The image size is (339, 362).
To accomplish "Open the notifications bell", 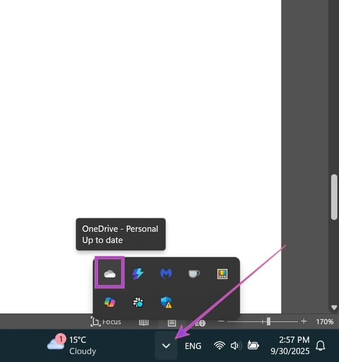I will click(x=320, y=346).
